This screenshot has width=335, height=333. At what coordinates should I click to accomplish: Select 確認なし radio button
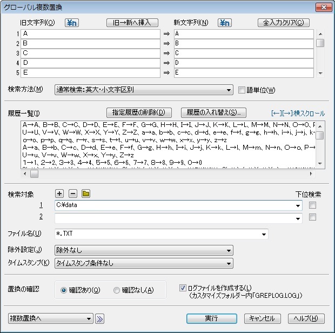click(117, 290)
